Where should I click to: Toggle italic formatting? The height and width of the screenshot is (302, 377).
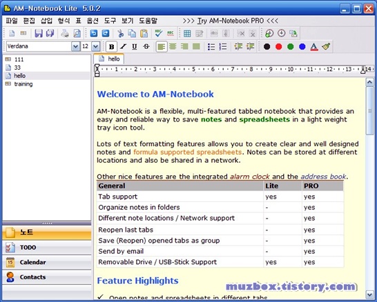(124, 47)
